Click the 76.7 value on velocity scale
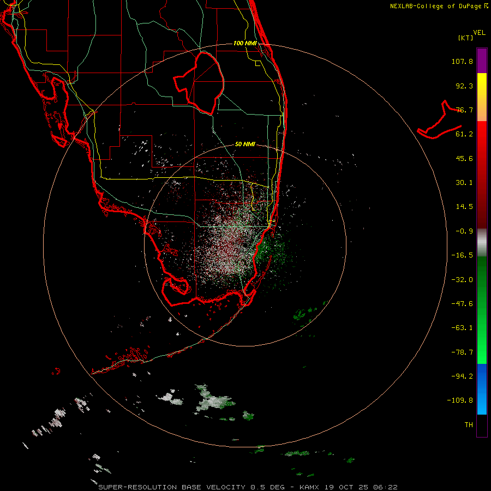The image size is (491, 491). tap(464, 110)
